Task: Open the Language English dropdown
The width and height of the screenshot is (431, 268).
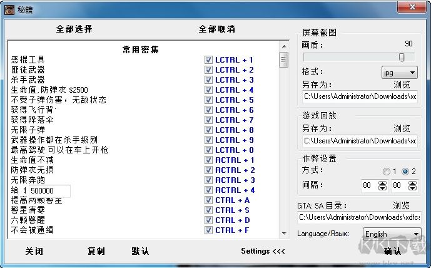Action: pos(392,234)
